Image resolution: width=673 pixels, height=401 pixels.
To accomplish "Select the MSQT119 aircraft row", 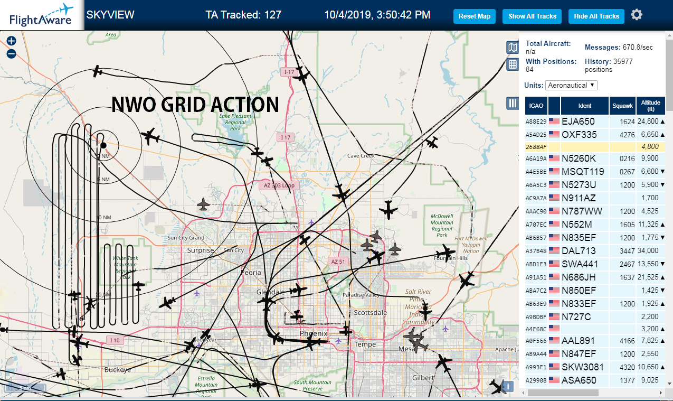I will [x=595, y=171].
